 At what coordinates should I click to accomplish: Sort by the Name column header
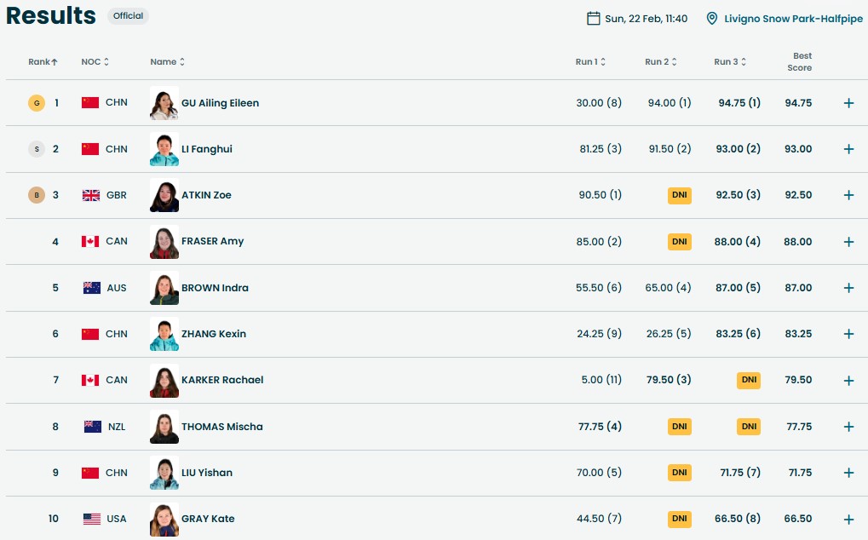click(167, 62)
